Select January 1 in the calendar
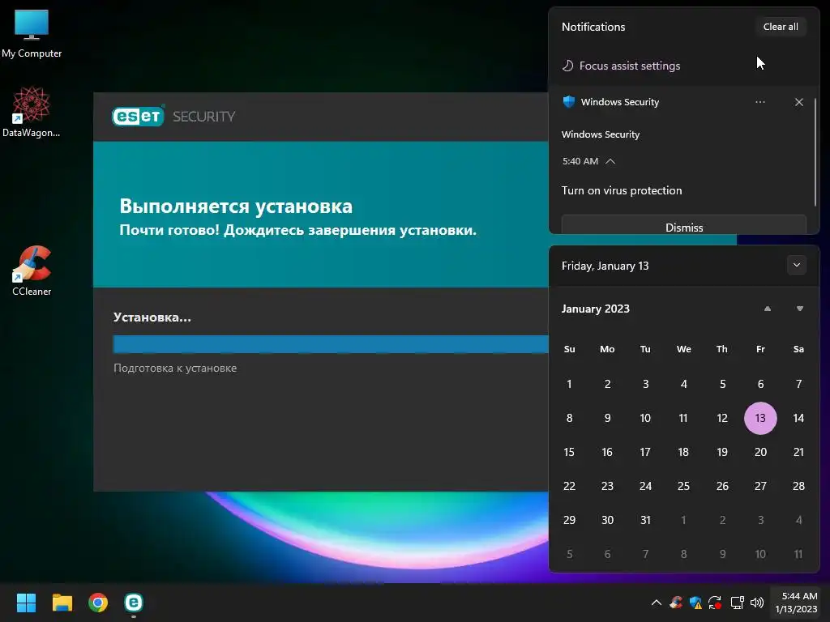Screen dimensions: 830x622 [569, 384]
